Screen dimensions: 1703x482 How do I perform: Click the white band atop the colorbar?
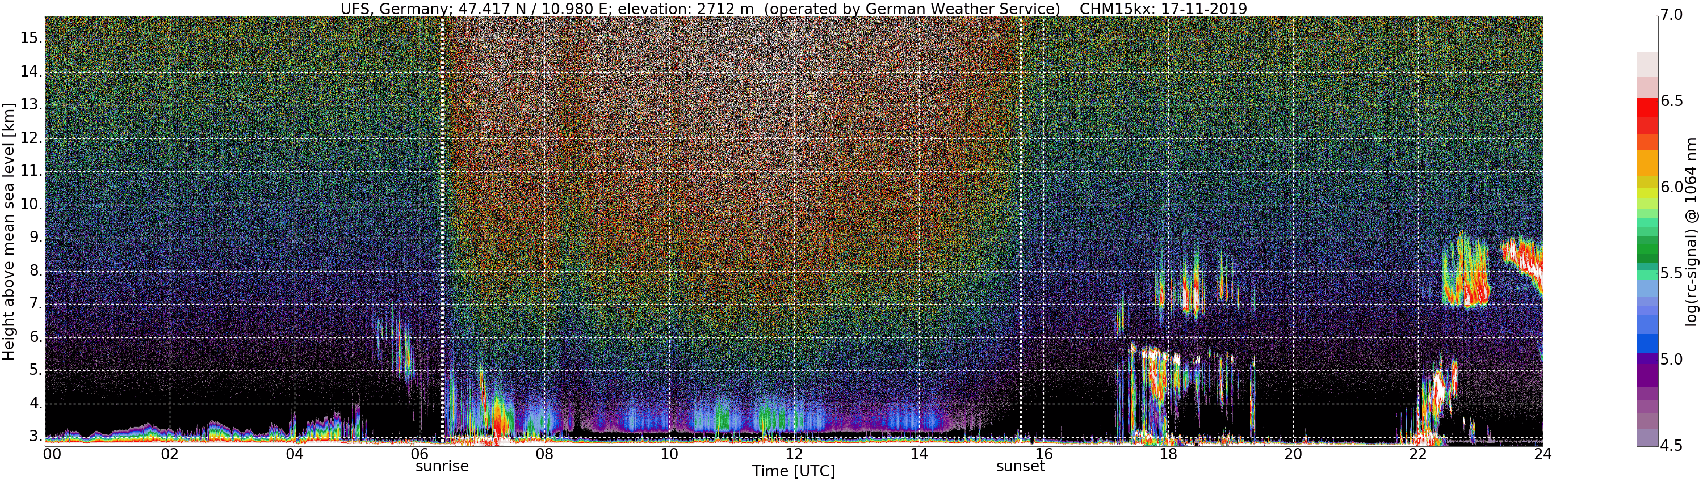(1647, 33)
